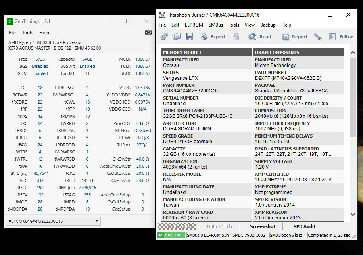Click the Export toolbar button
Viewport: 363px width, 255px height.
pyautogui.click(x=213, y=37)
